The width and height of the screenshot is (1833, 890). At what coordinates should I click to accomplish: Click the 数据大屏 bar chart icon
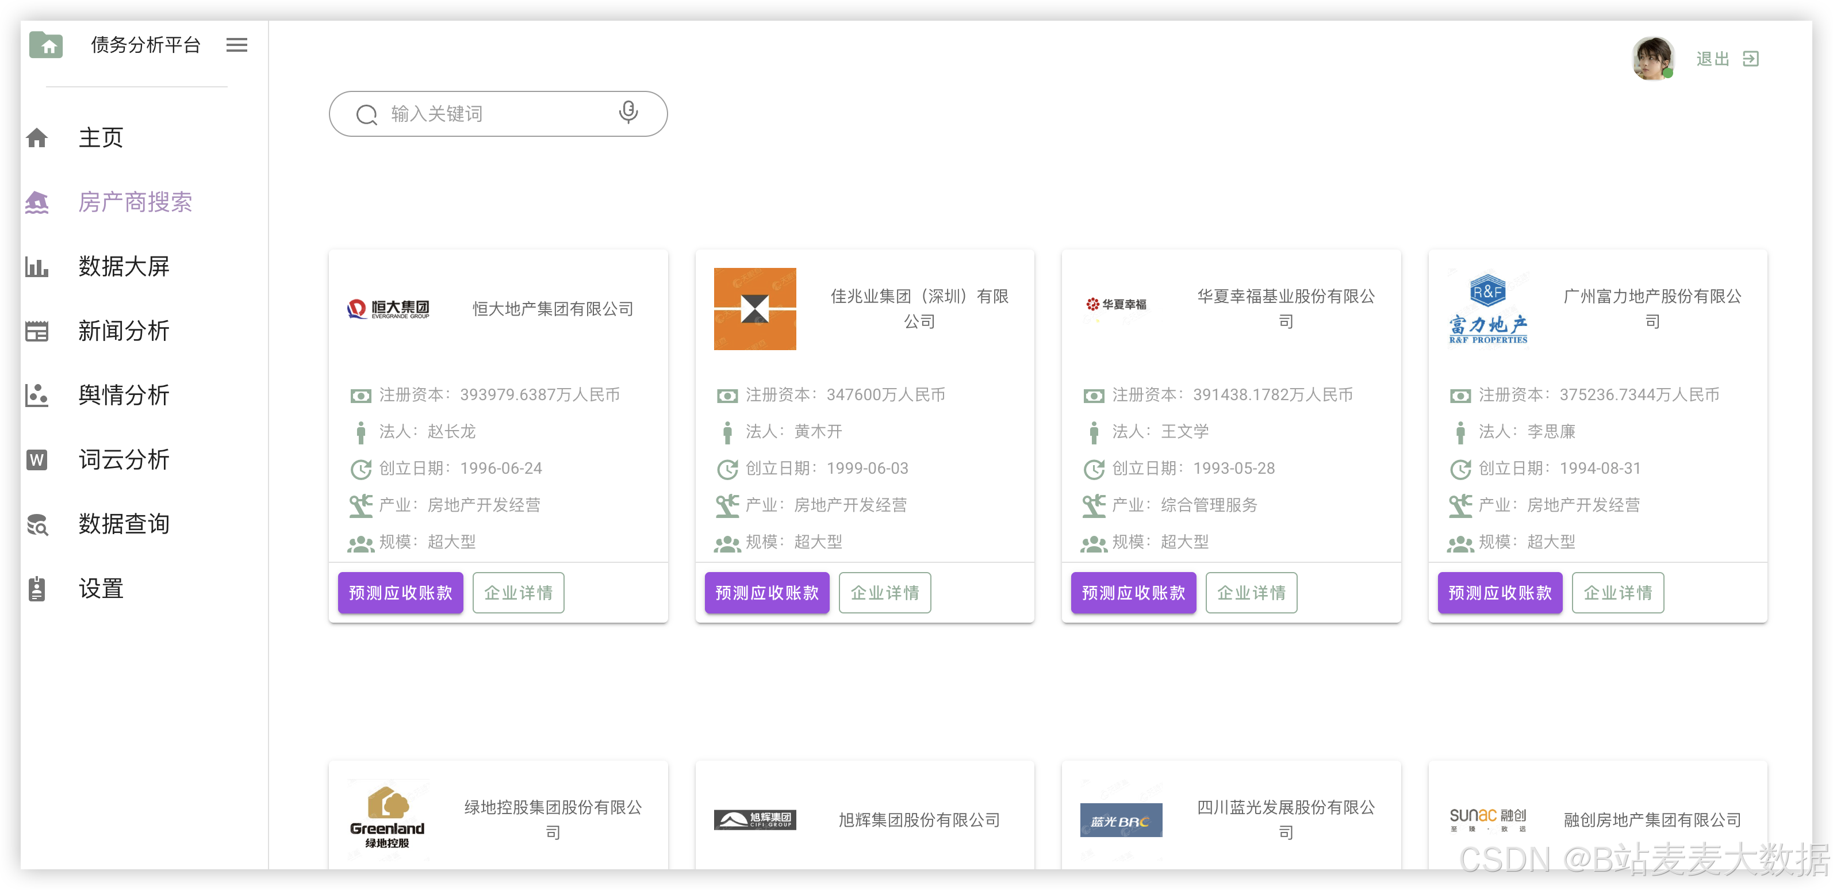point(37,267)
